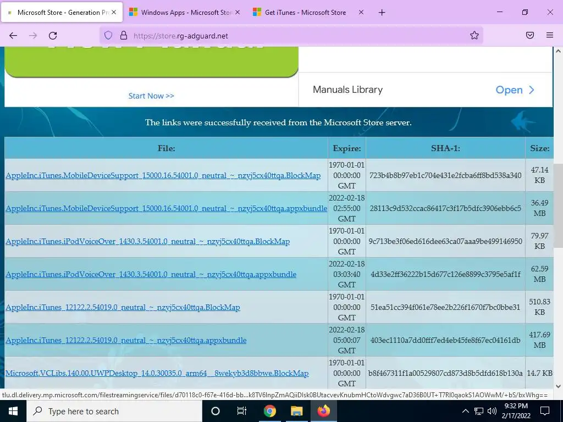Click SHA-1 hash 723b4b8b97eb1c704e431e2fcba6ff8bd538a340

click(445, 175)
